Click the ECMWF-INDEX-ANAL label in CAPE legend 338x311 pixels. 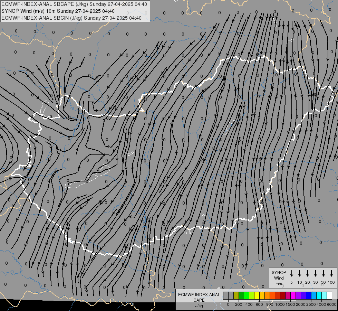[x=199, y=295]
